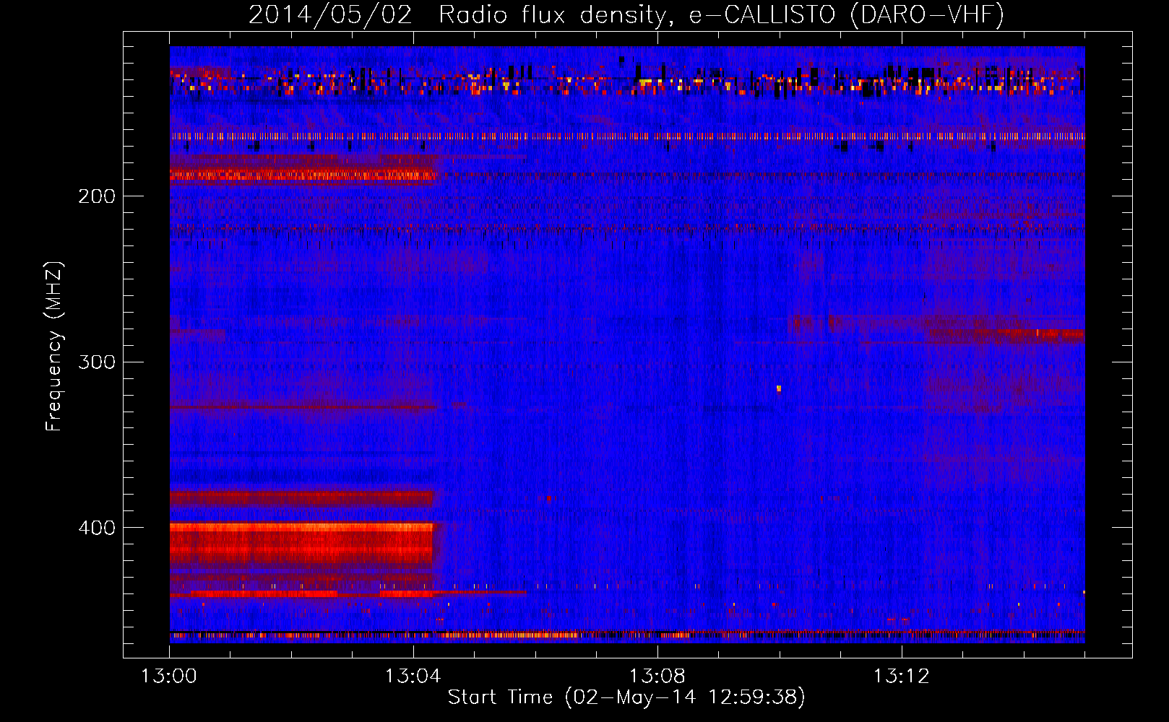Click the 13:04 time tick label
Image resolution: width=1169 pixels, height=722 pixels.
tap(413, 677)
